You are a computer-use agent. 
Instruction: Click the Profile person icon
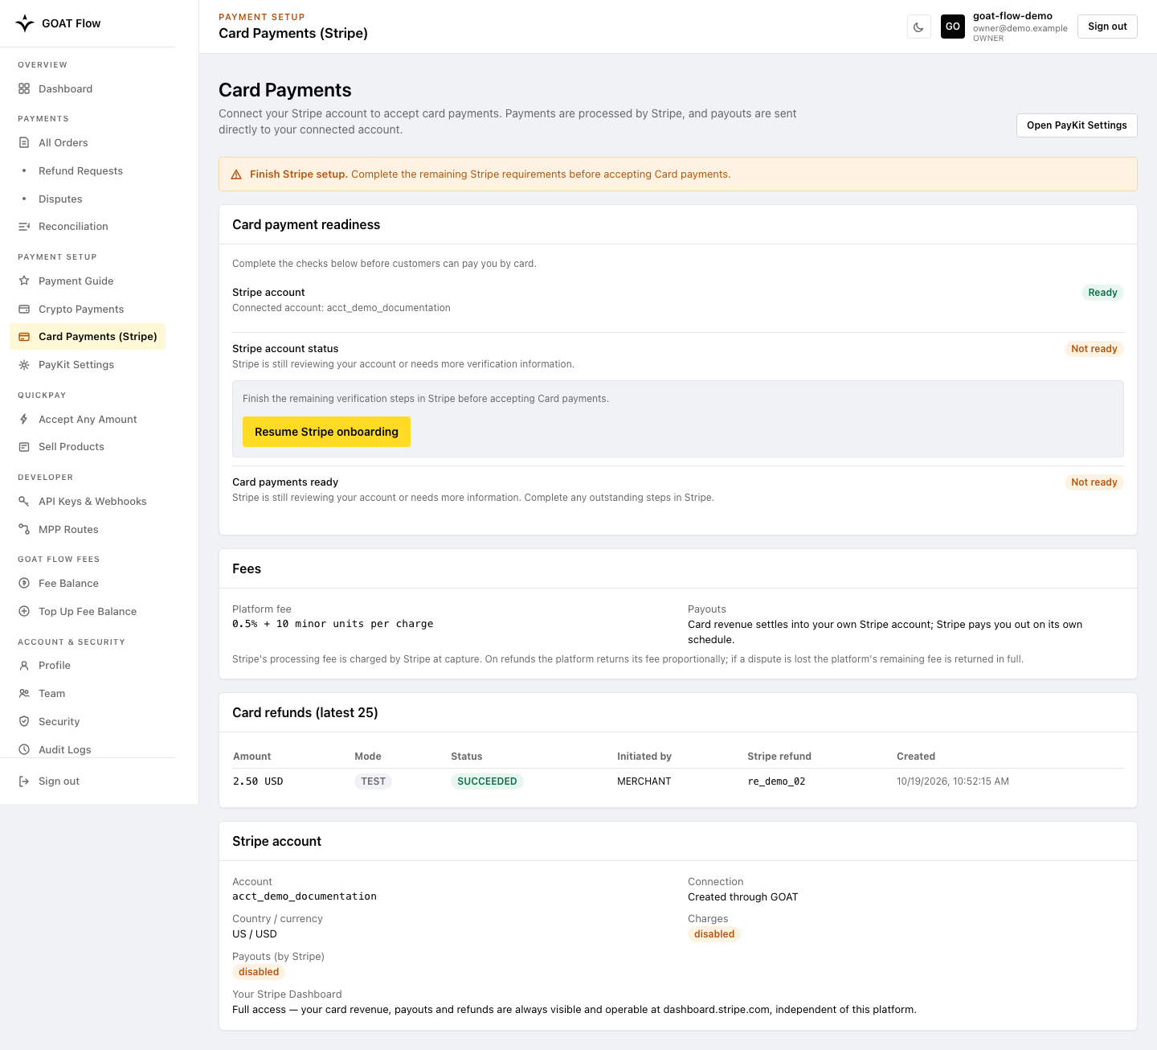24,666
